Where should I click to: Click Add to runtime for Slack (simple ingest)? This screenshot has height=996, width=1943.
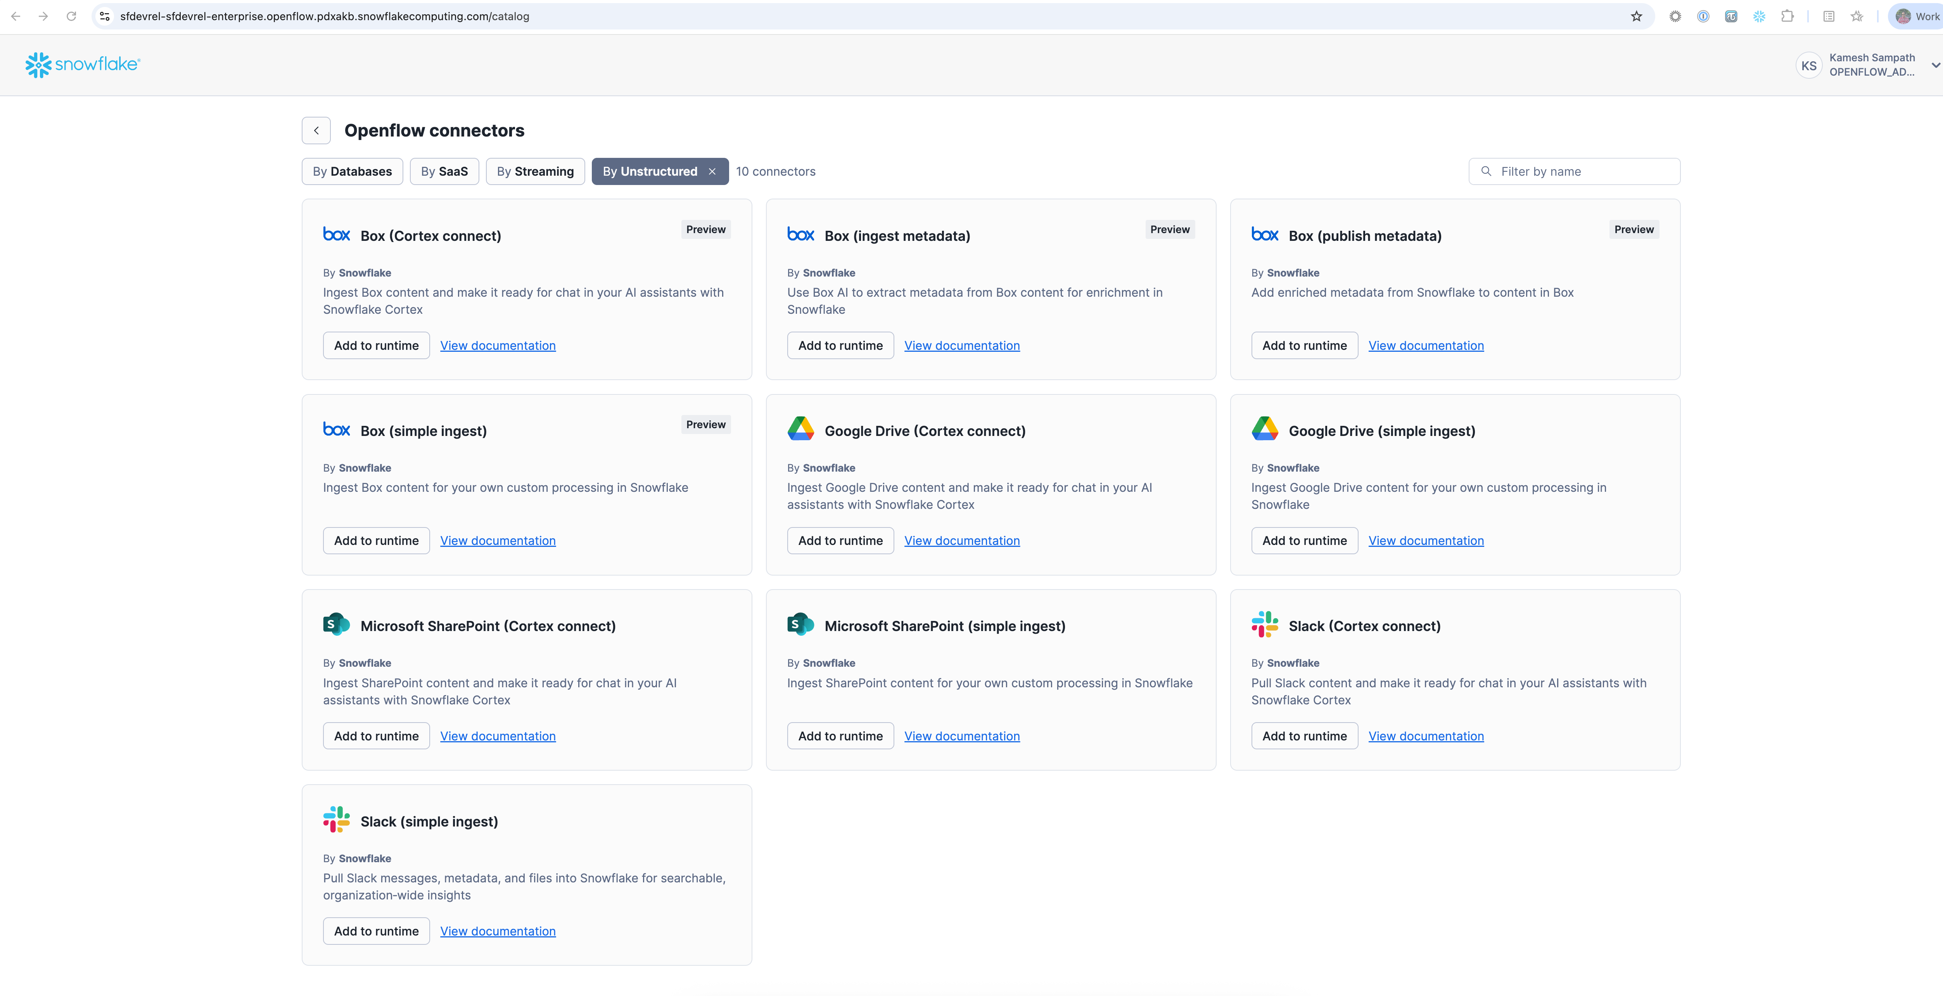coord(376,930)
